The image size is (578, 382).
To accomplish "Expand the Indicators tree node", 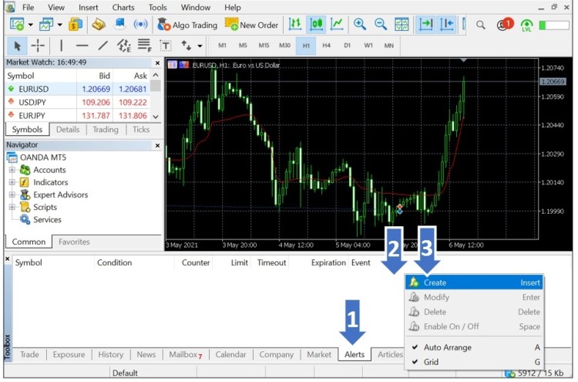I will click(x=12, y=182).
